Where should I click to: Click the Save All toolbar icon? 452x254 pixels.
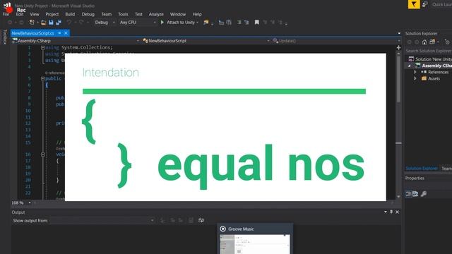pos(59,22)
